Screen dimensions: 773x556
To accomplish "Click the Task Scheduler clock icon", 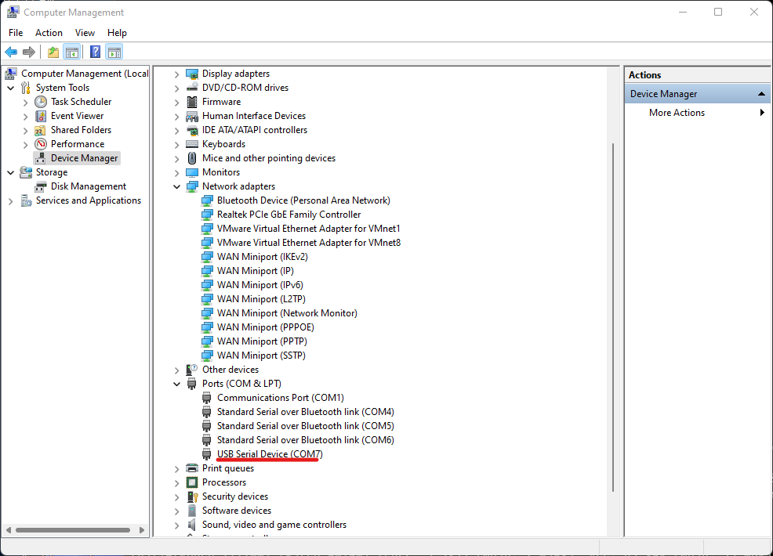I will coord(41,102).
